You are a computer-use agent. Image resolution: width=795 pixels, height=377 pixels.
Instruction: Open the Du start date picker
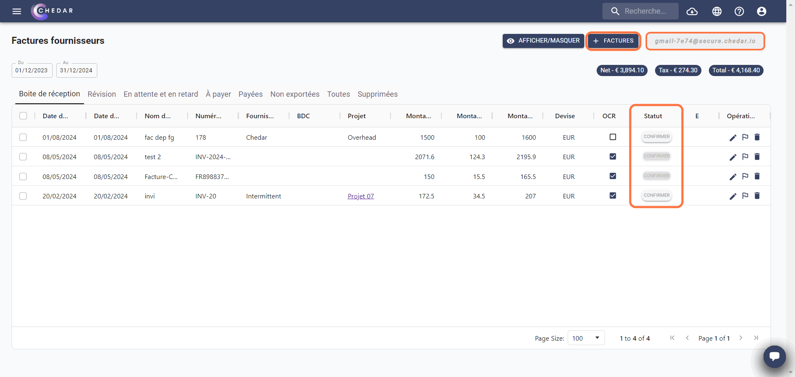coord(32,70)
